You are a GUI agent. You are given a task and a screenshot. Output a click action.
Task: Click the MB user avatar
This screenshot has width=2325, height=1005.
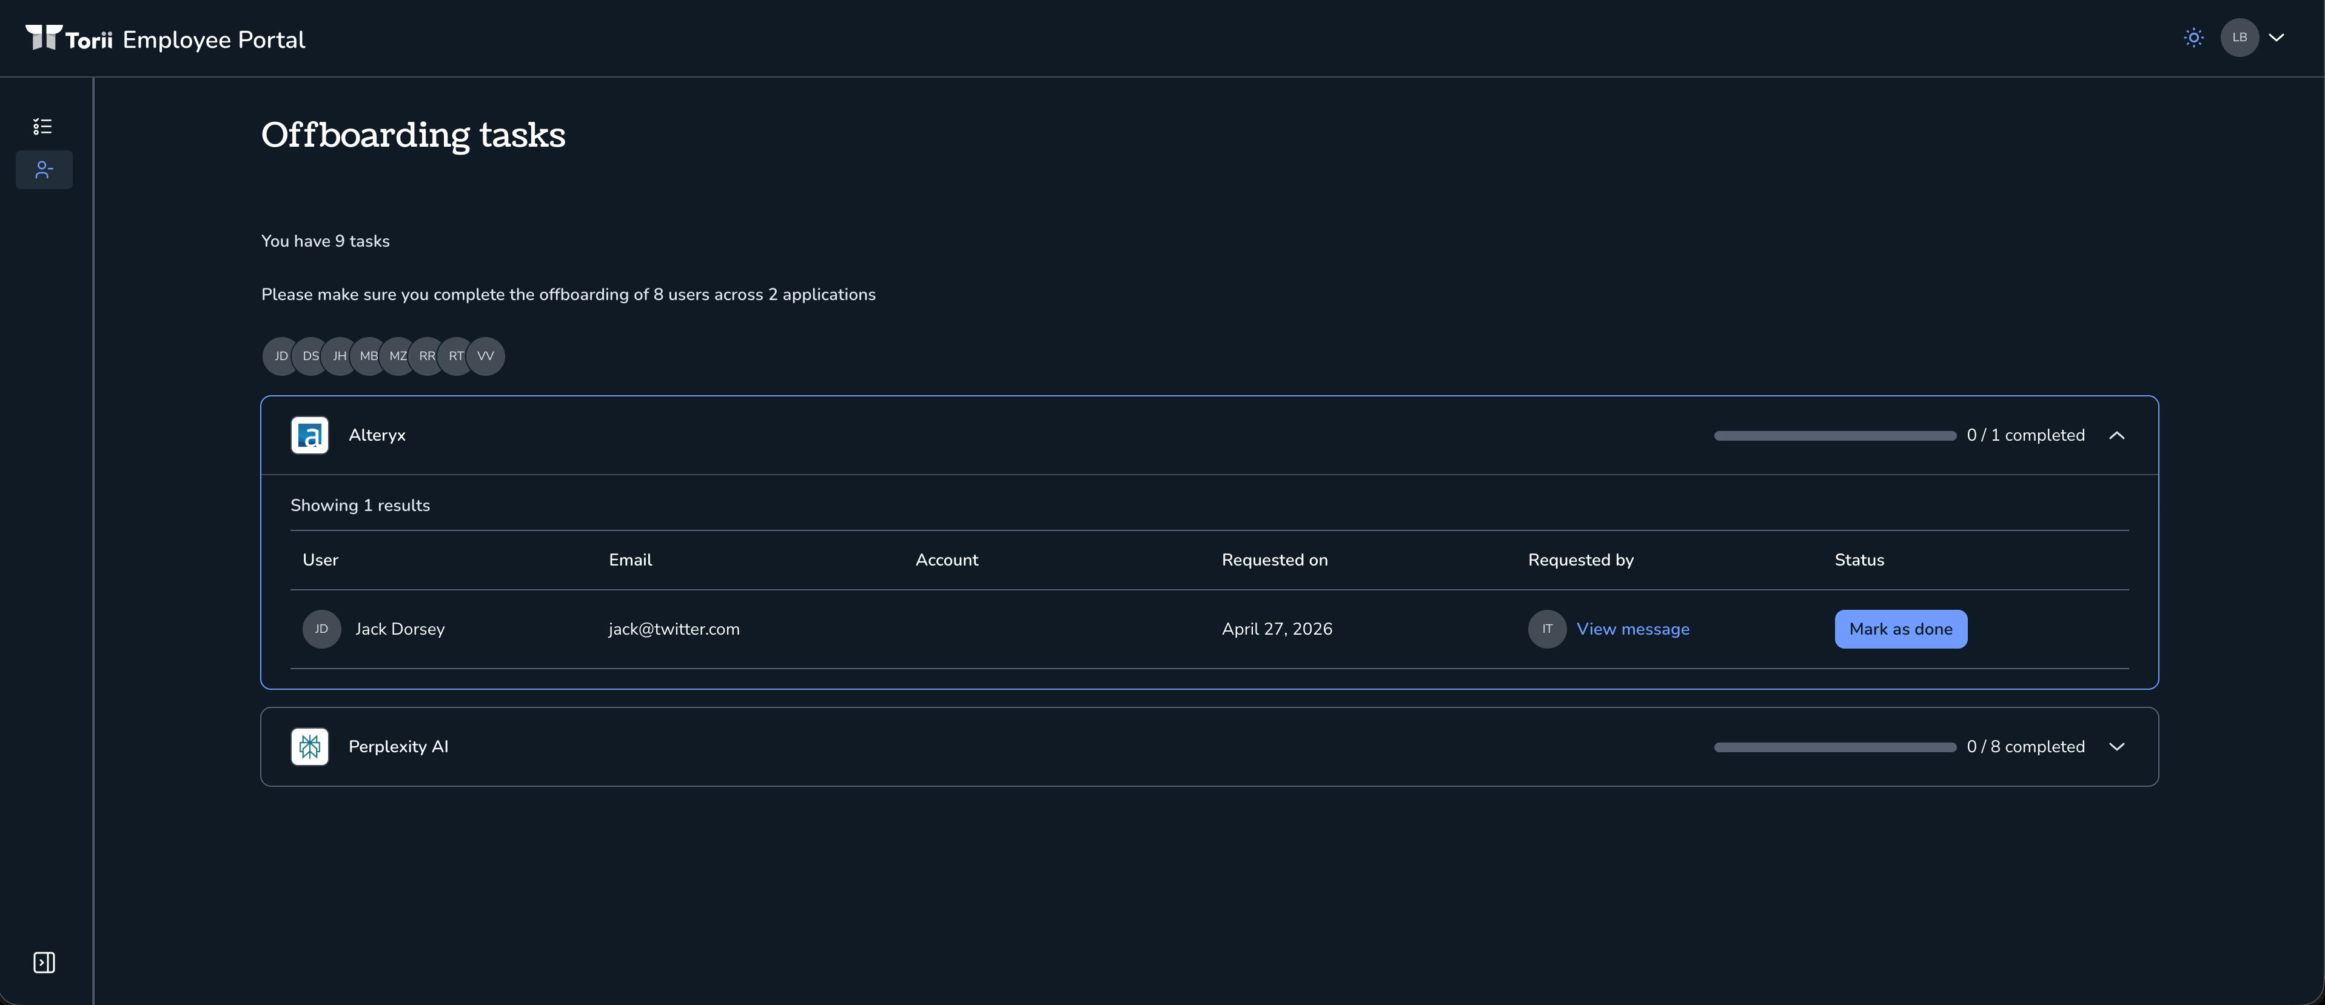click(x=368, y=356)
